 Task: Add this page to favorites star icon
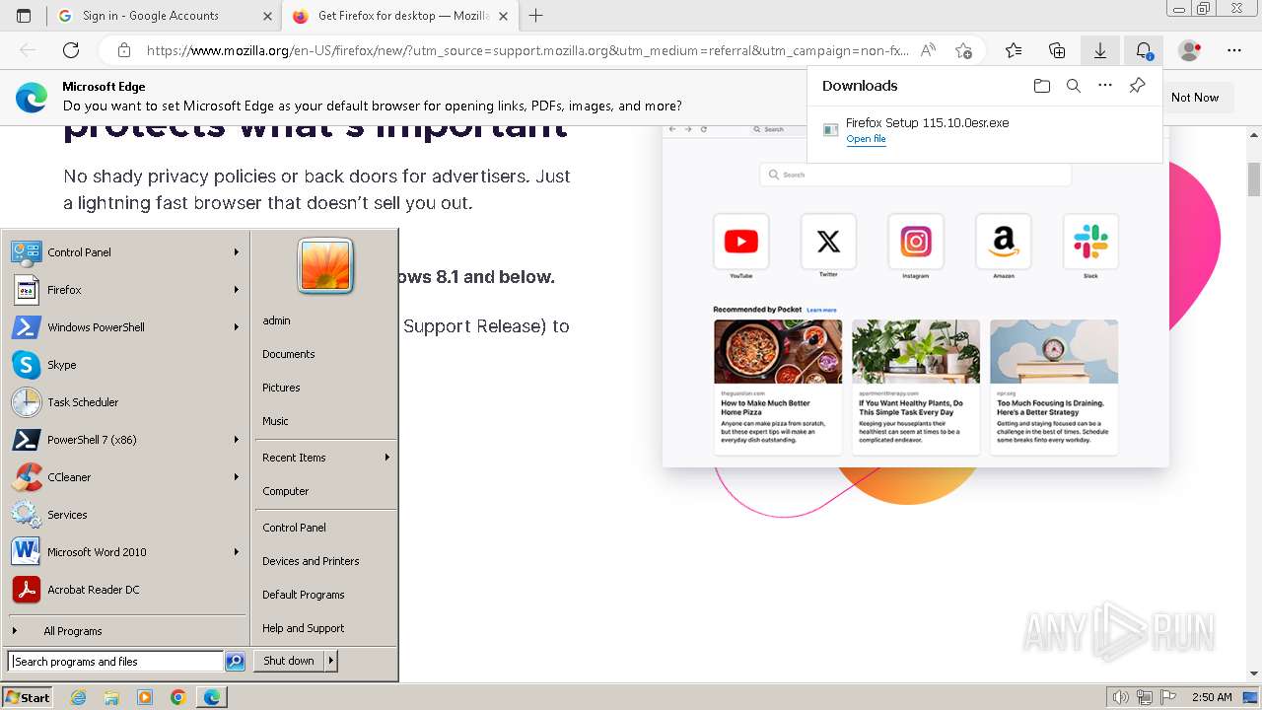(963, 50)
